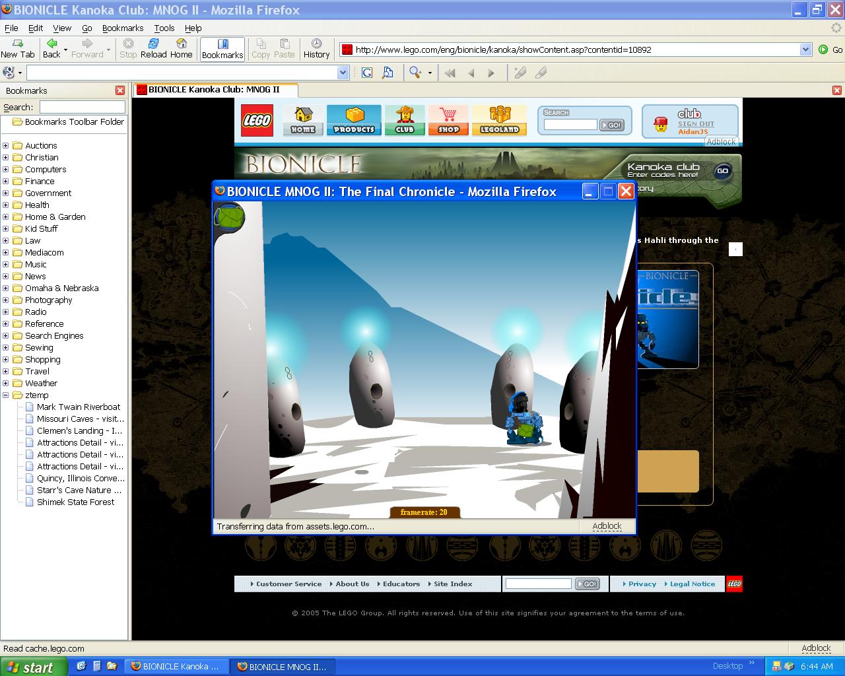
Task: Open the LEGO HOME navigation icon
Action: coord(303,120)
